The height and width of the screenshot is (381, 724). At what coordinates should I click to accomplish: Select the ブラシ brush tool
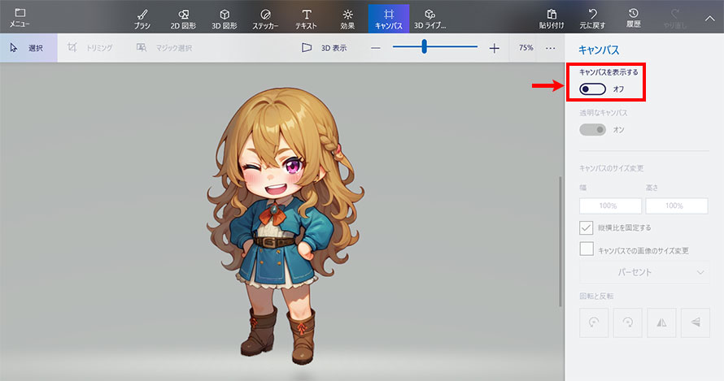pos(142,19)
